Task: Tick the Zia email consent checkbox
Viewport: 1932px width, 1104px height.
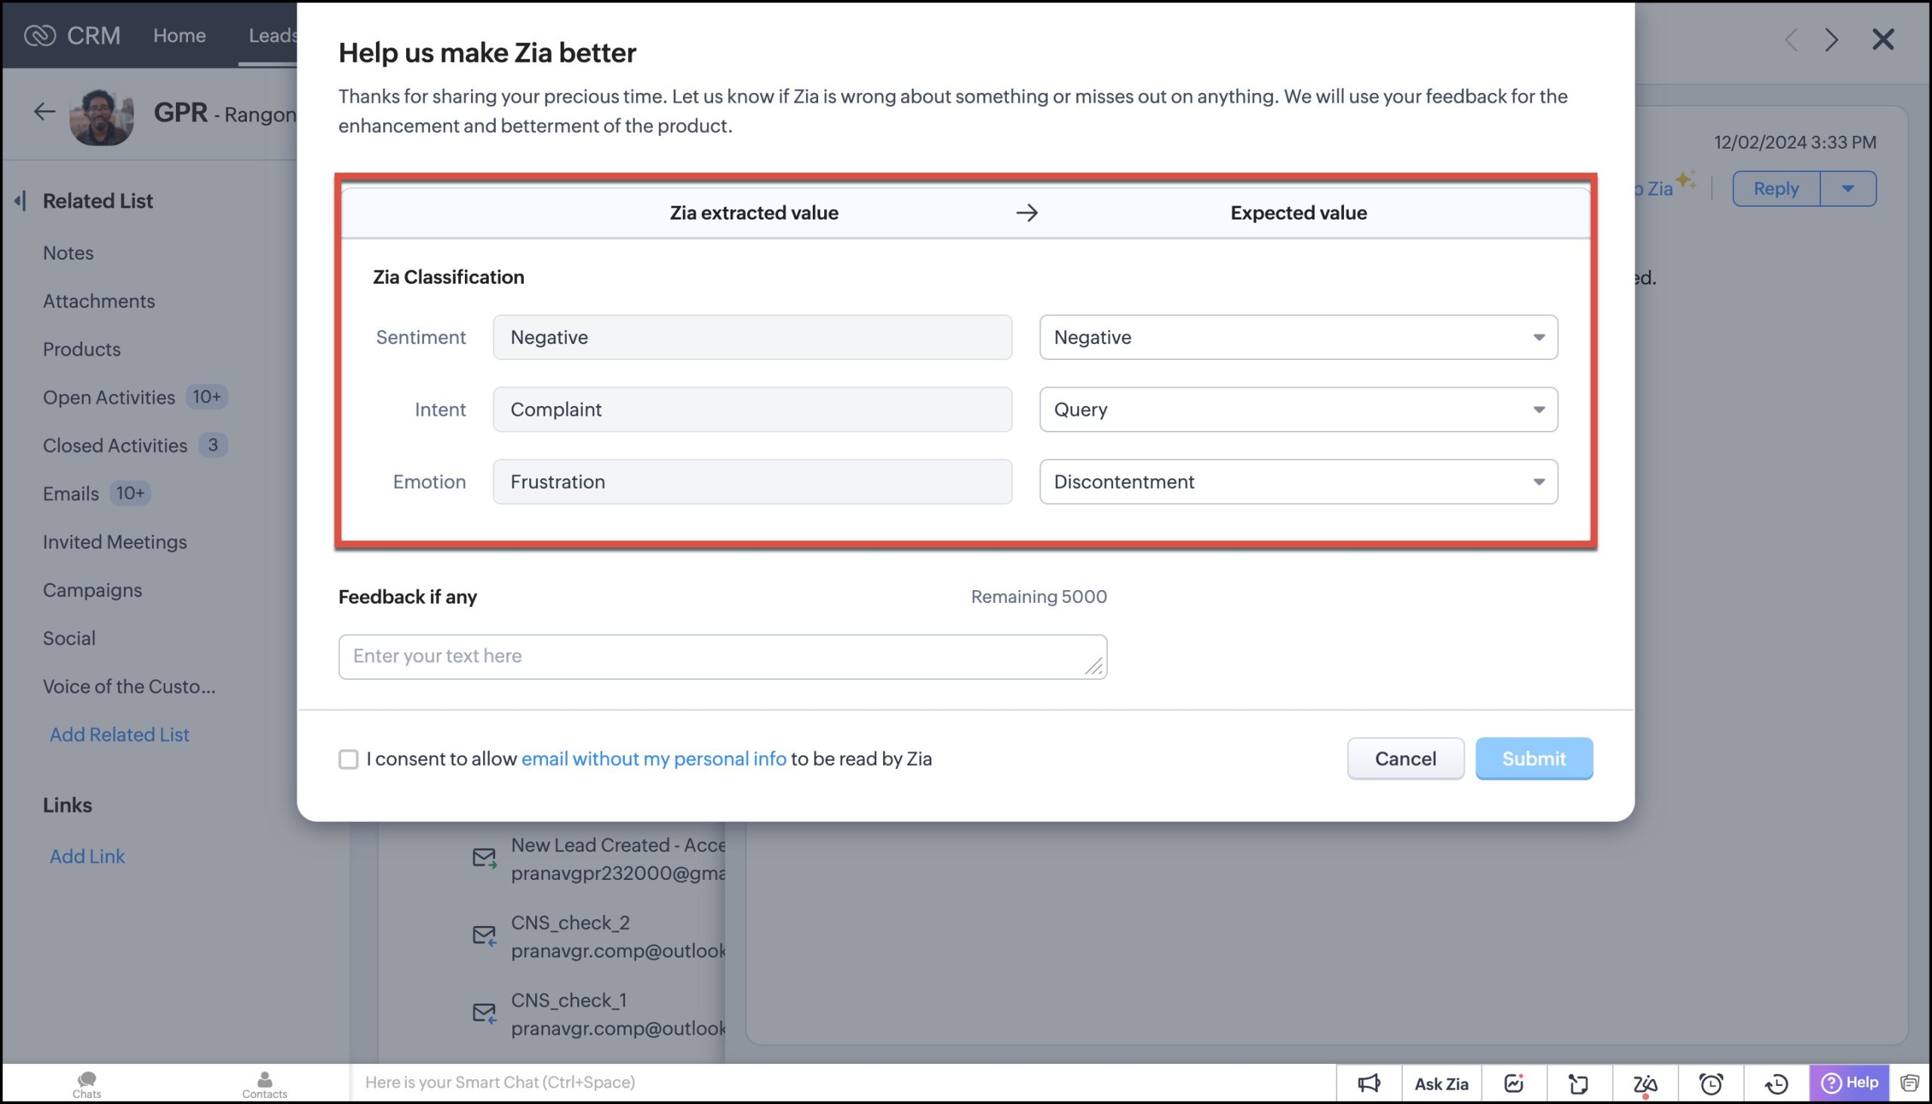Action: [348, 759]
